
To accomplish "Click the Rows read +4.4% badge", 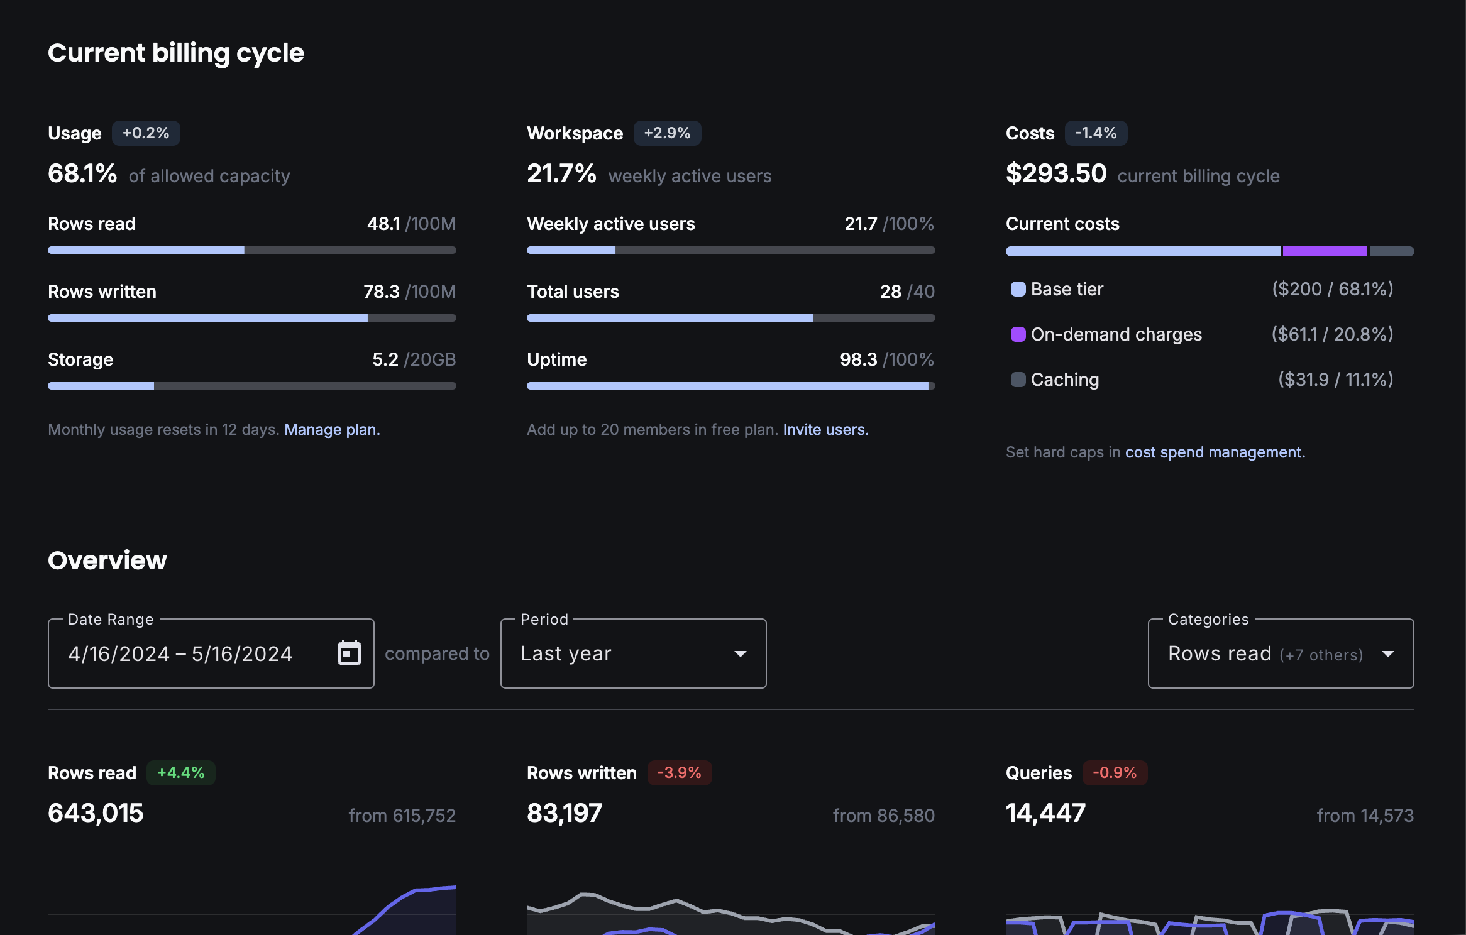I will (181, 773).
